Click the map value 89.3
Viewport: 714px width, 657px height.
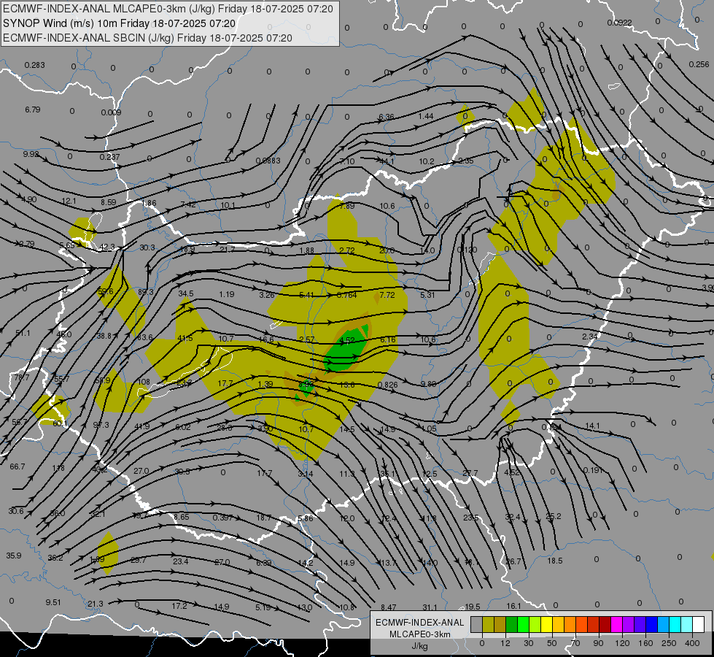[x=146, y=292]
